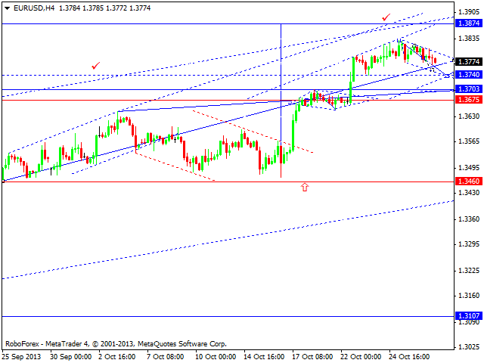Select the red up-arrow marker near 1.3460
Screen dimensions: 484x363
305,187
